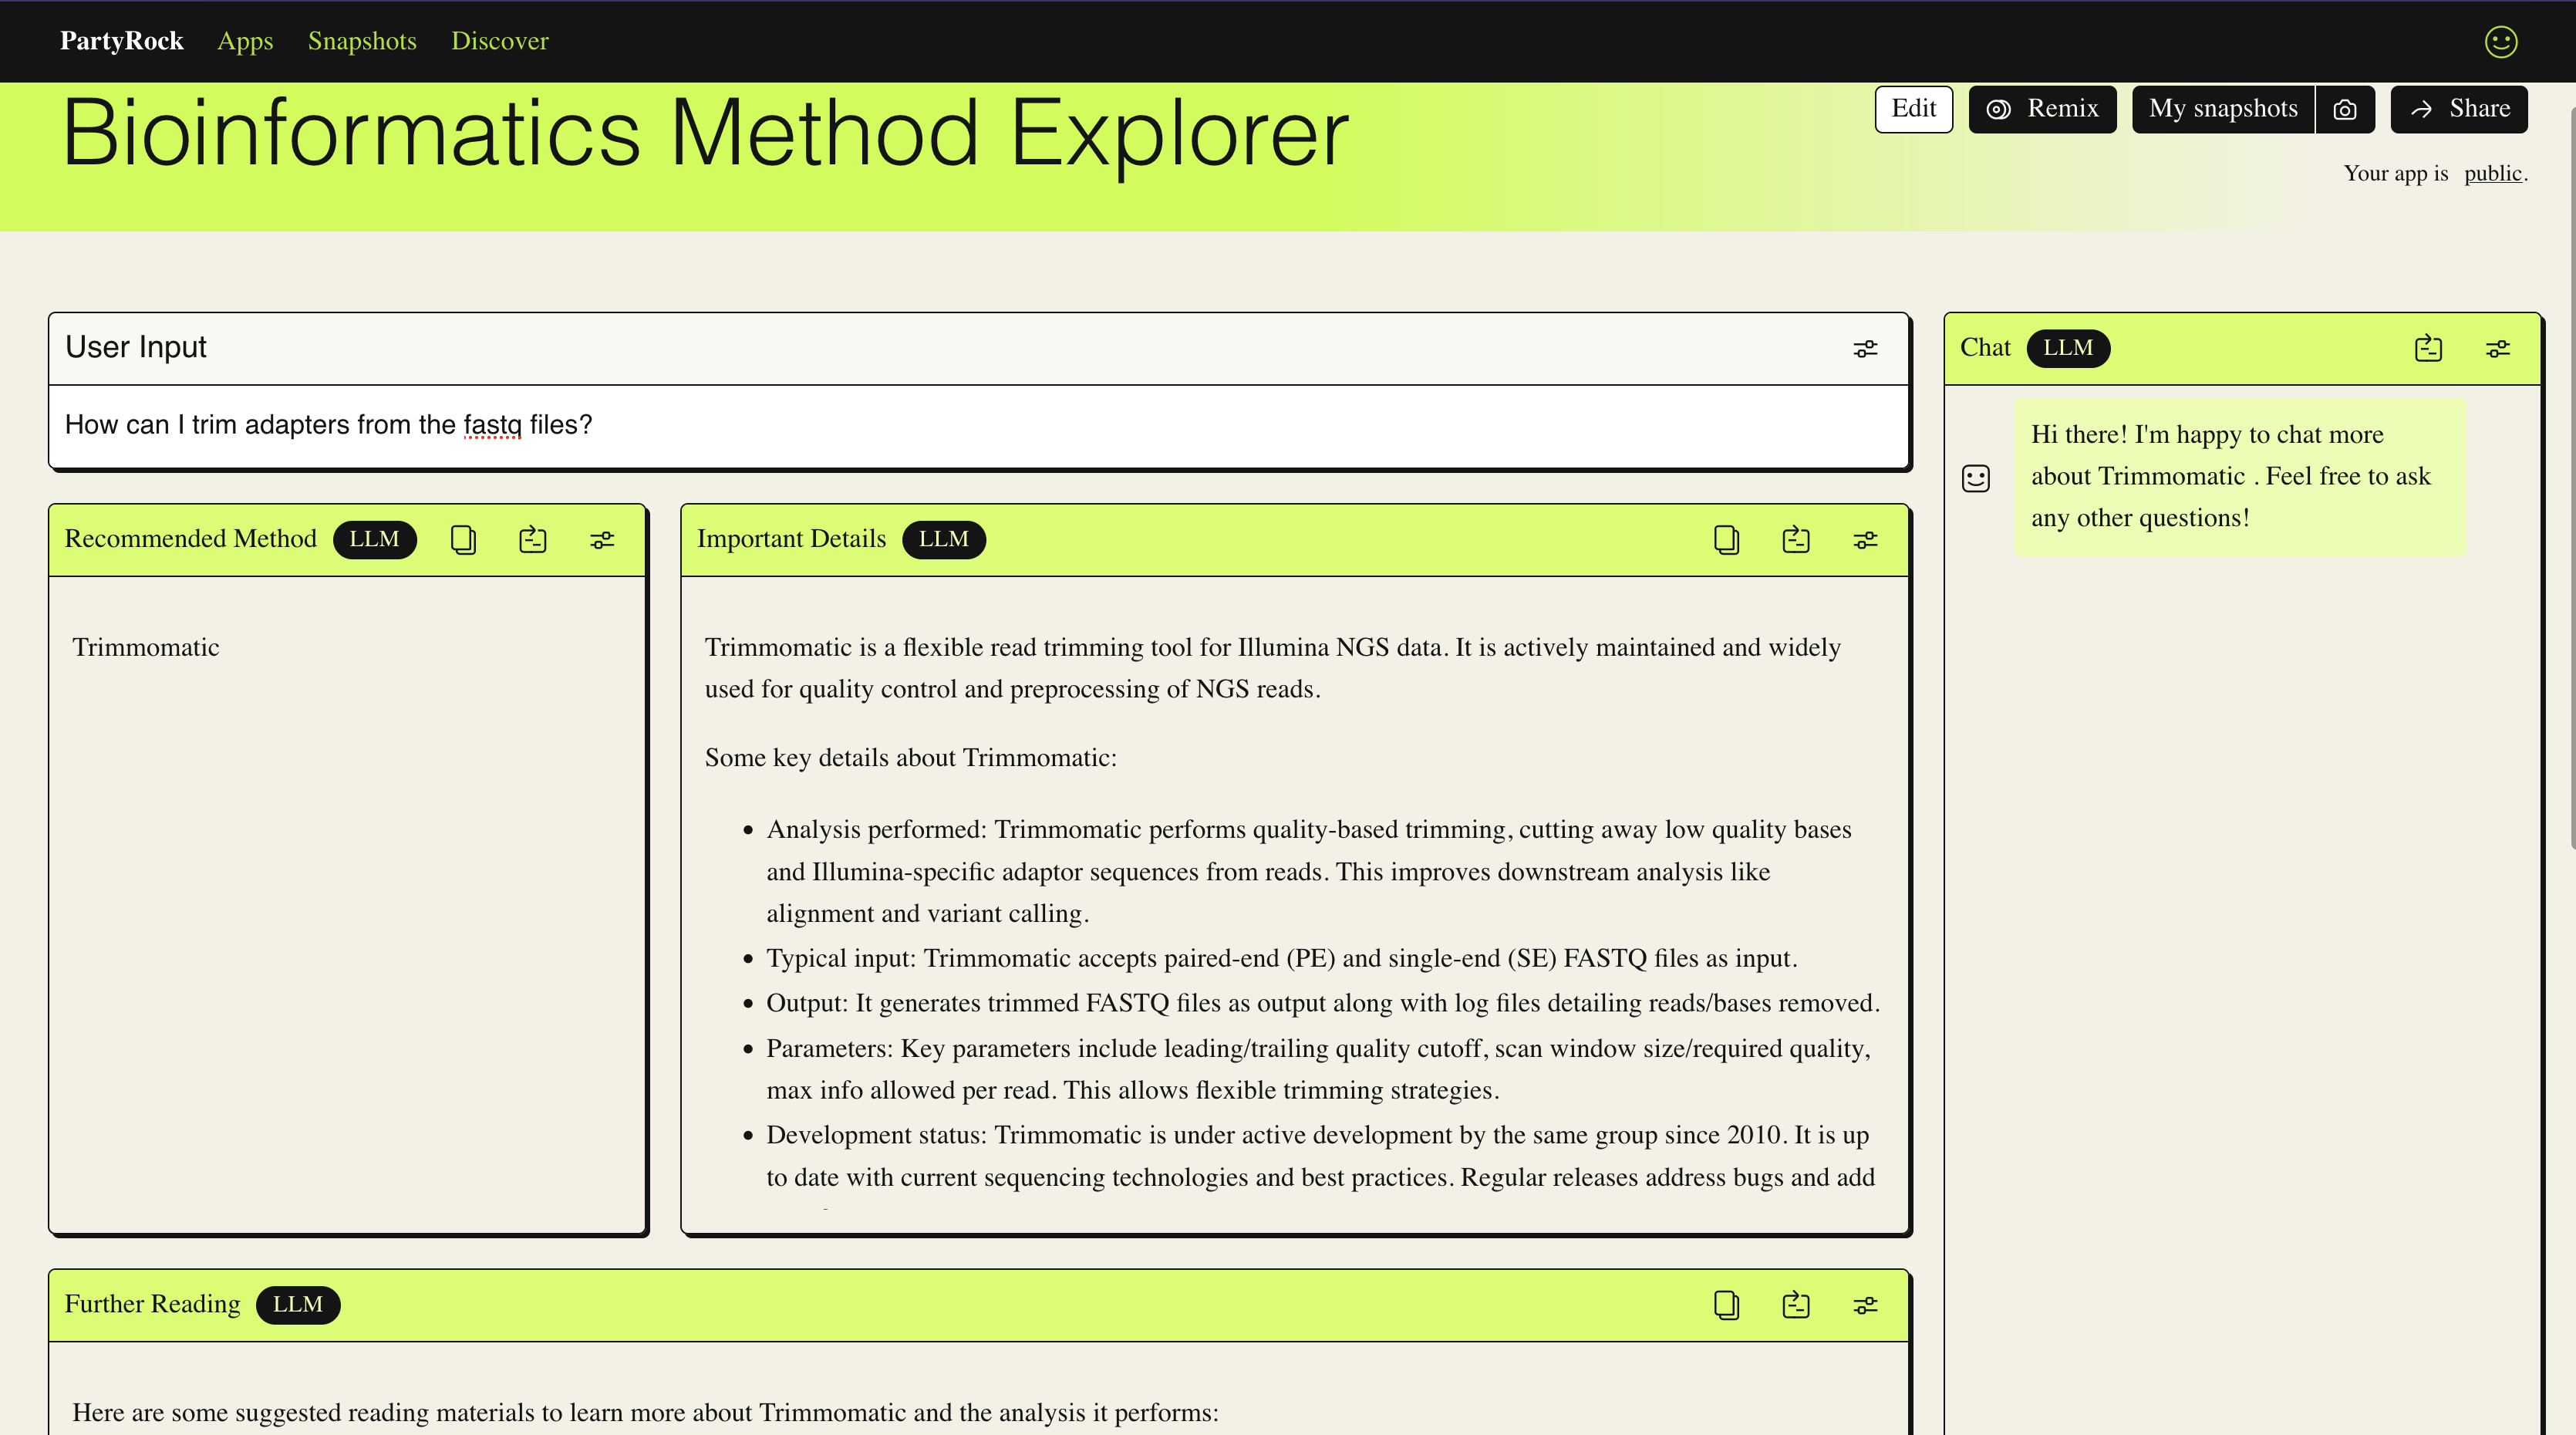Image resolution: width=2576 pixels, height=1435 pixels.
Task: Open the Chat widget settings sliders icon
Action: tap(2497, 349)
